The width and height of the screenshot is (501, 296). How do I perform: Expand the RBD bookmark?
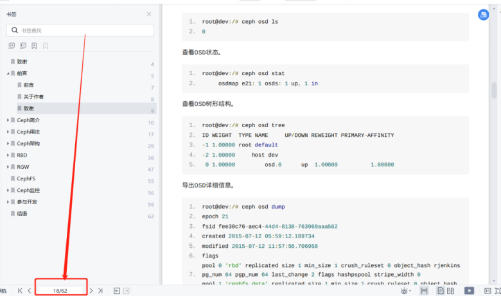pyautogui.click(x=8, y=155)
